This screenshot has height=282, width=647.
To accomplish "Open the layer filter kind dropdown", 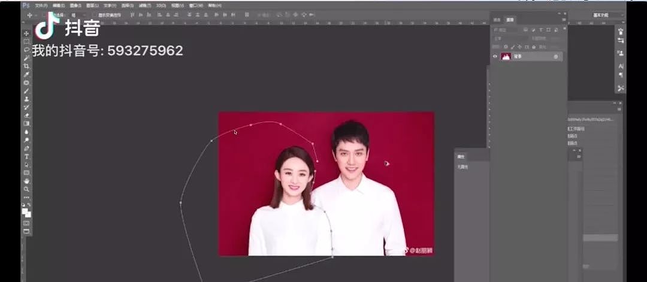I will tap(506, 30).
